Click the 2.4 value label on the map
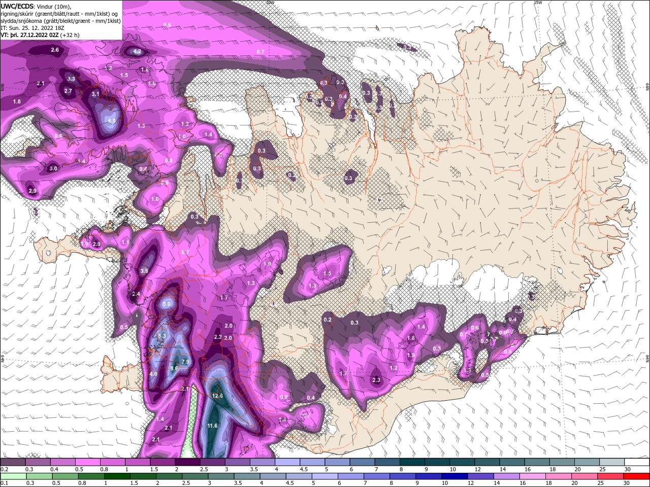This screenshot has width=650, height=487. [136, 294]
